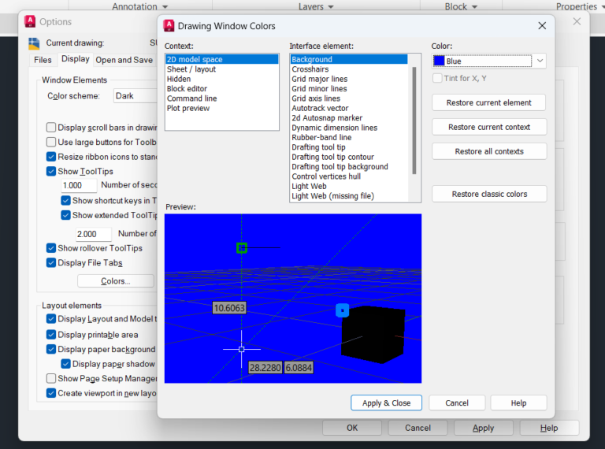Uncheck Resize ribbon icons to standard sizes
Viewport: 605px width, 449px height.
[51, 157]
